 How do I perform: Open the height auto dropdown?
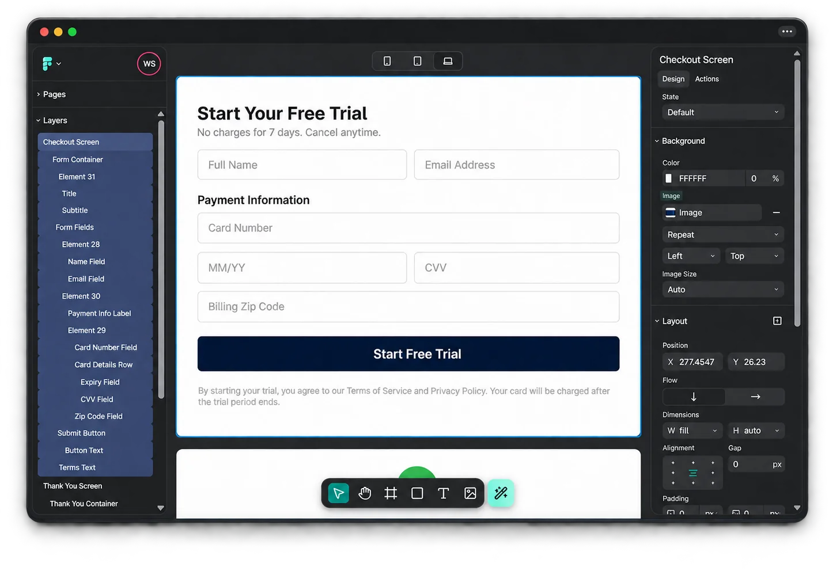[x=756, y=431]
